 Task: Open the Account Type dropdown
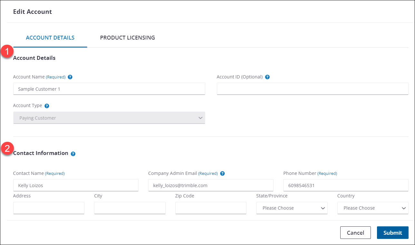109,118
